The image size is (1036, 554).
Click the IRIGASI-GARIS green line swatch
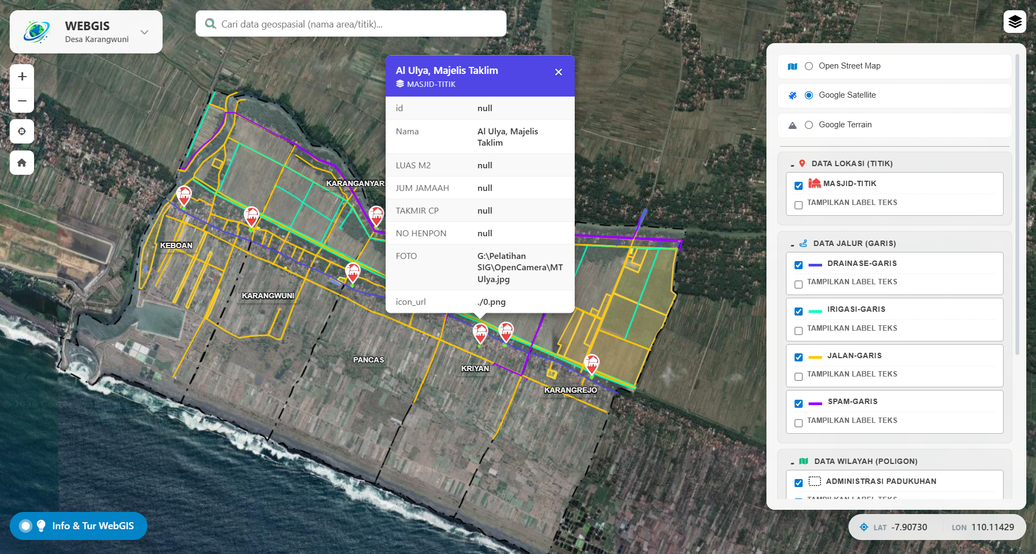tap(815, 311)
